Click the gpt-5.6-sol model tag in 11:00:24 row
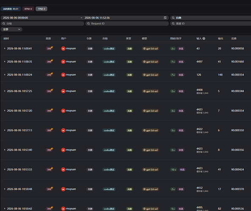251x211 pixels. (x=150, y=75)
